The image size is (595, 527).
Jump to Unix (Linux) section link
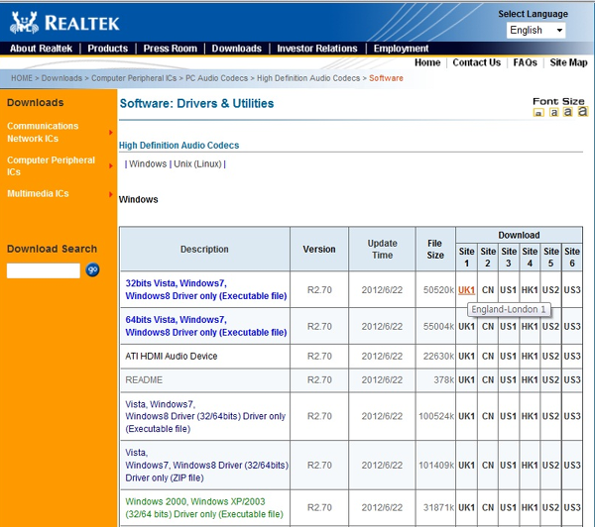coord(197,163)
